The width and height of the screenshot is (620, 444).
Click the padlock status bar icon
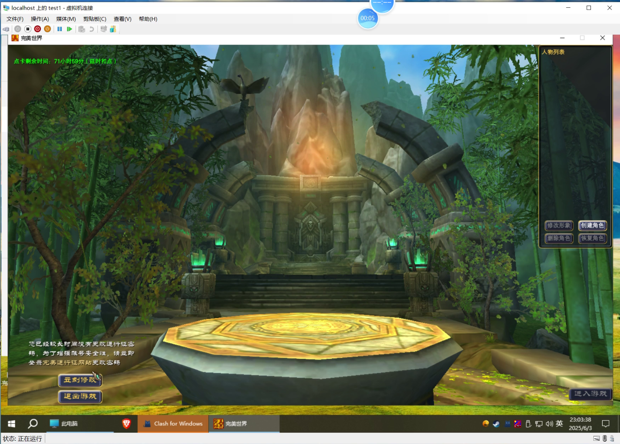(612, 438)
